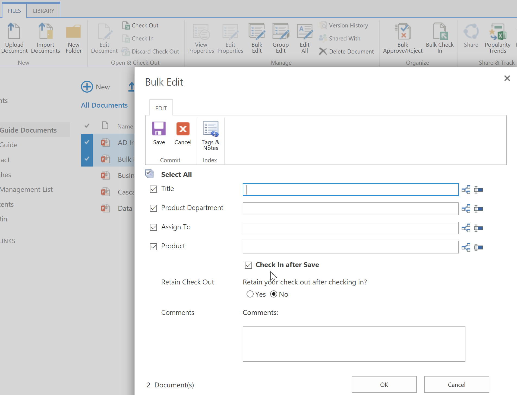Click Bulk Check In ribbon button
The height and width of the screenshot is (395, 517).
click(x=440, y=38)
